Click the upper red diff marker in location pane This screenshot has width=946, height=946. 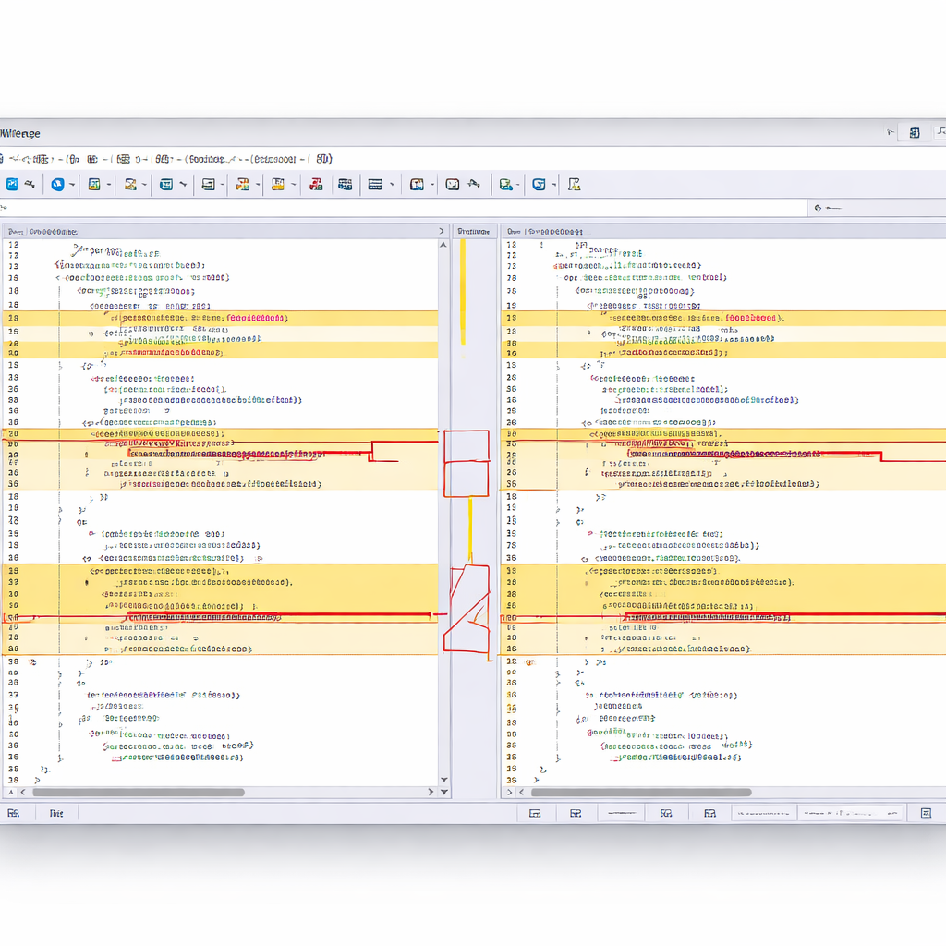pyautogui.click(x=467, y=446)
